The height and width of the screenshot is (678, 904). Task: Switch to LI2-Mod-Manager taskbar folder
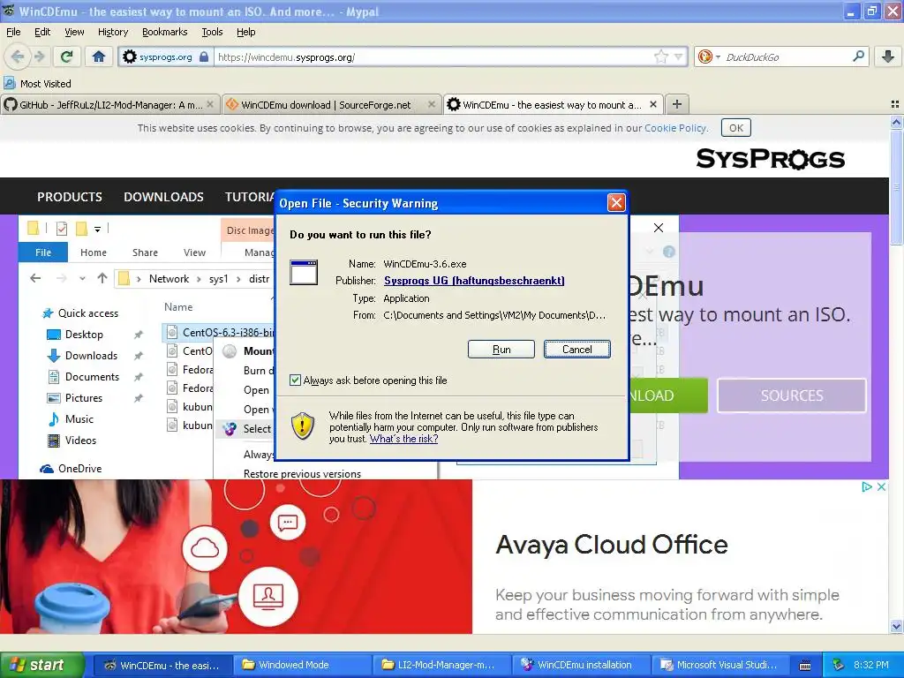point(442,665)
